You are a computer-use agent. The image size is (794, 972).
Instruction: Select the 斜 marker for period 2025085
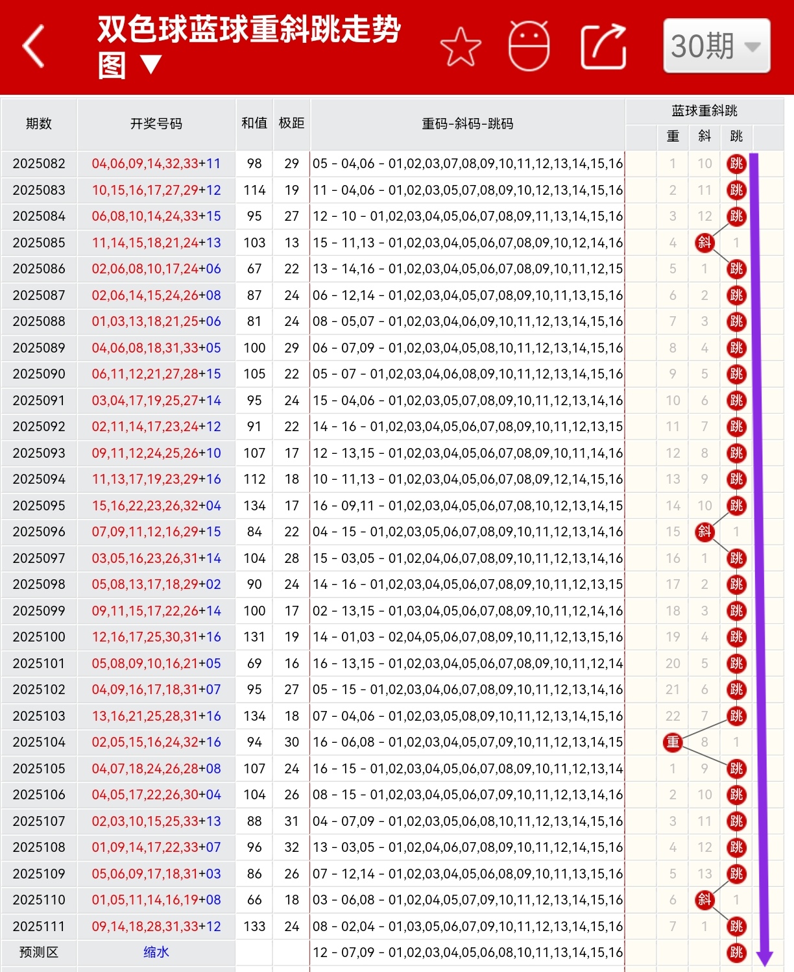704,243
